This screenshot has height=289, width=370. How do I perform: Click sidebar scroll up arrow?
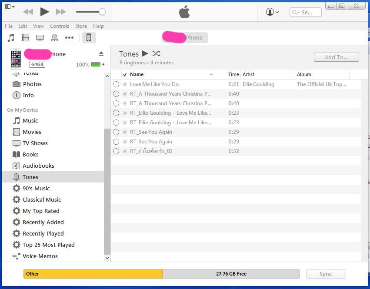click(107, 76)
